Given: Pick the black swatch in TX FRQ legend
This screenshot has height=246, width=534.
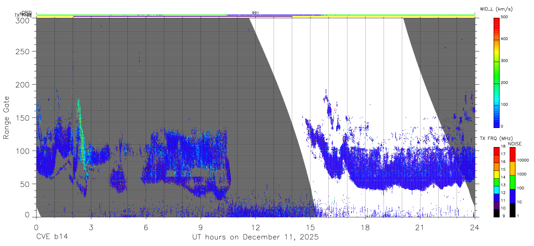Looking at the screenshot, I should pyautogui.click(x=496, y=213).
